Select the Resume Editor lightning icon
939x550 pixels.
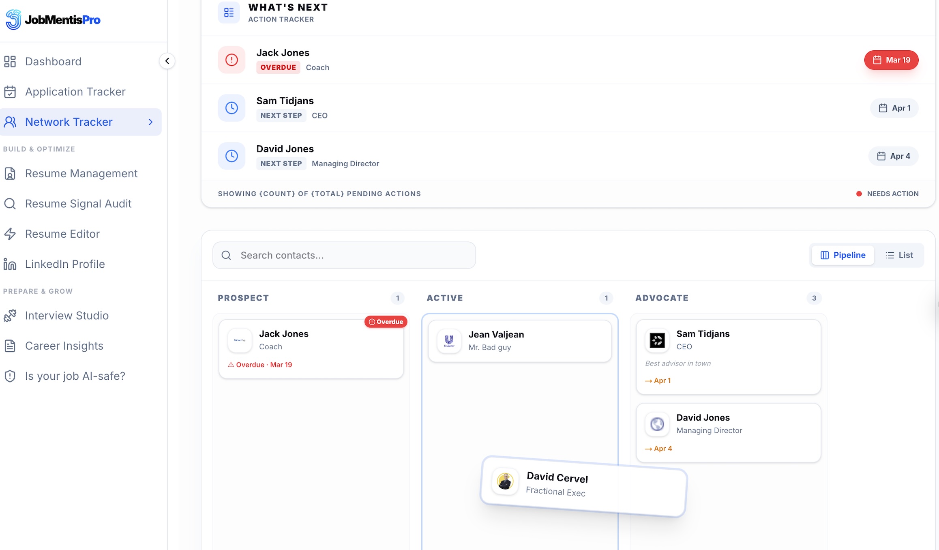tap(10, 234)
